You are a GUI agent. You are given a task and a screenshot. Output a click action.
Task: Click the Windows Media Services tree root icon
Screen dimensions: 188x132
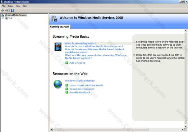point(2,15)
